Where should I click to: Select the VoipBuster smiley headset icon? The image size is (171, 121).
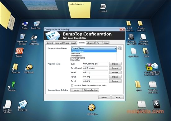click(29, 67)
